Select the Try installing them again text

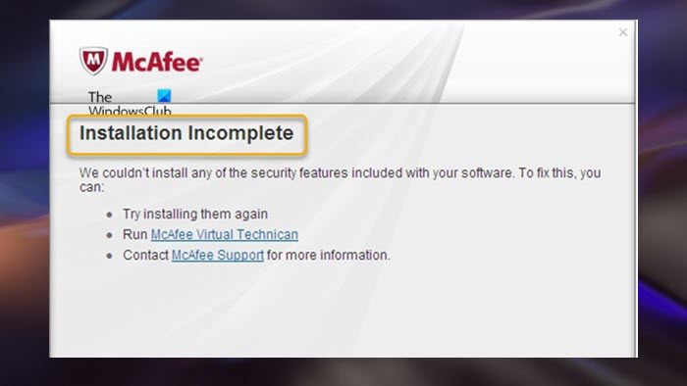tap(195, 215)
